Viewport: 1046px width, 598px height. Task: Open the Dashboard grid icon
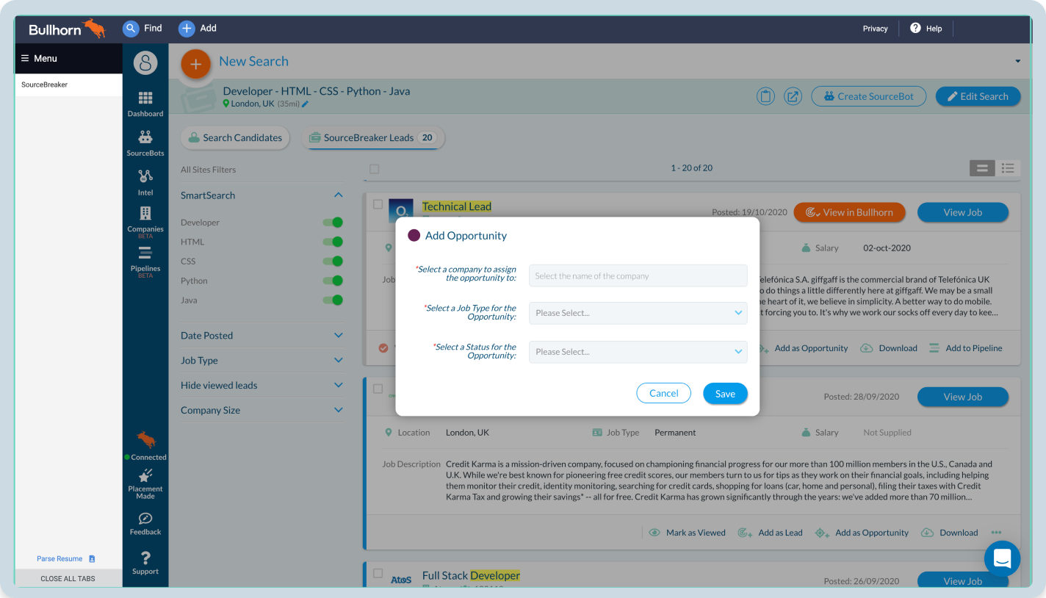coord(145,98)
